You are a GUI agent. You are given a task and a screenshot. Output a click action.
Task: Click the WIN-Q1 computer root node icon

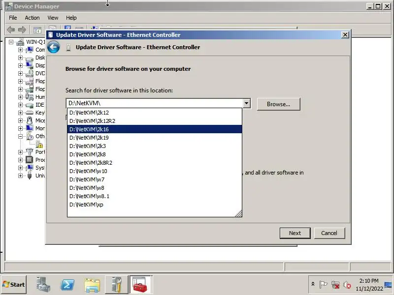pyautogui.click(x=21, y=42)
